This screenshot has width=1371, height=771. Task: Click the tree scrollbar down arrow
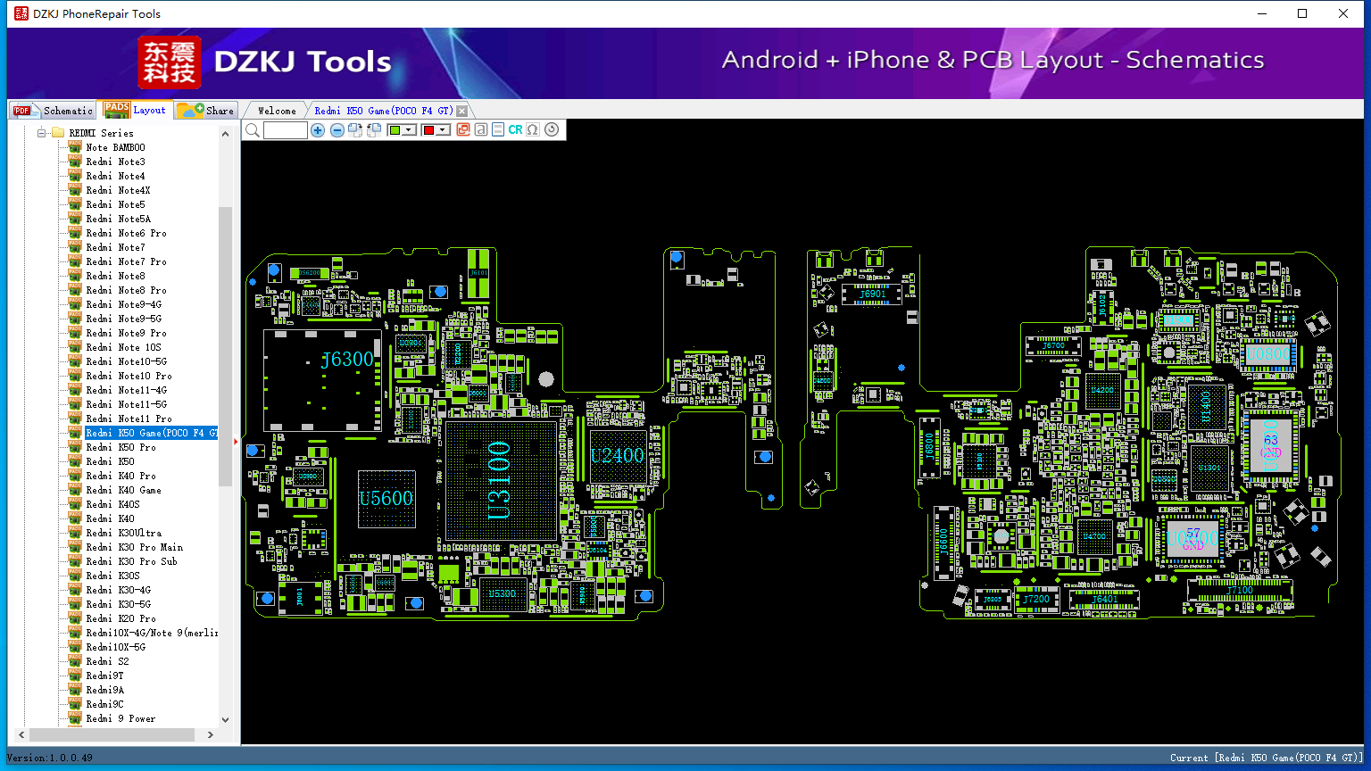pos(225,719)
